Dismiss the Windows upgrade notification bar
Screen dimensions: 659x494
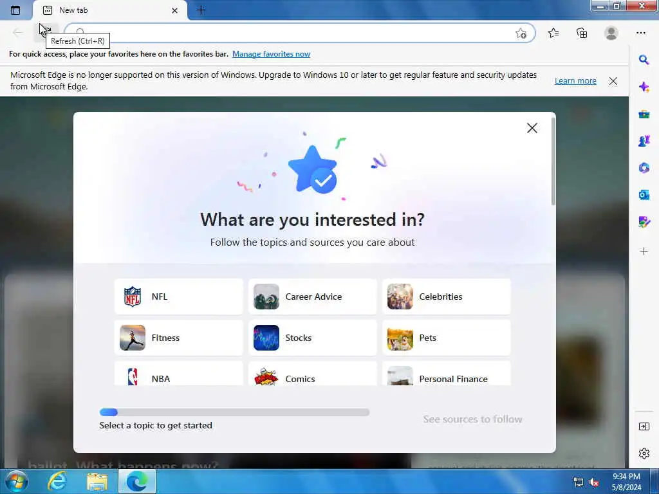[x=613, y=81]
